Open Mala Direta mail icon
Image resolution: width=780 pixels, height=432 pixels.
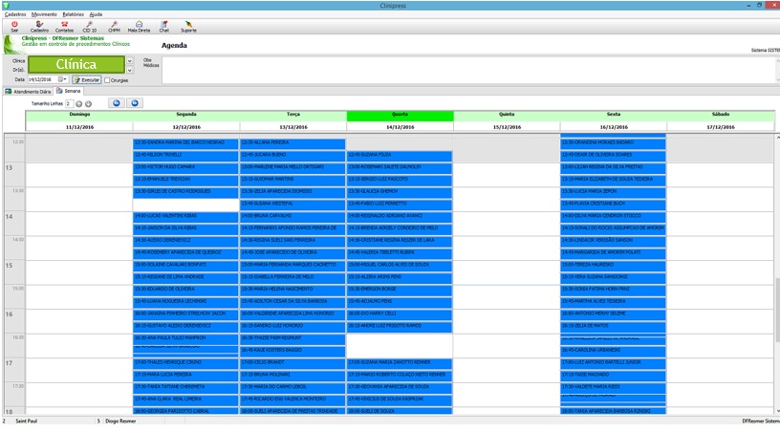[140, 25]
